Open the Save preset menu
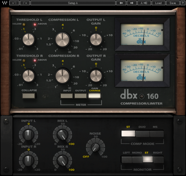This screenshot has width=186, height=176. tap(173, 3)
